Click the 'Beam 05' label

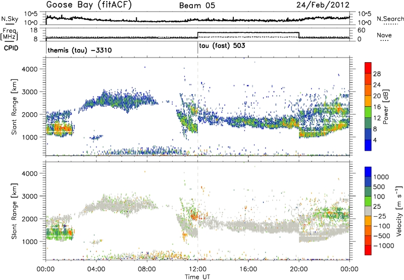(197, 6)
